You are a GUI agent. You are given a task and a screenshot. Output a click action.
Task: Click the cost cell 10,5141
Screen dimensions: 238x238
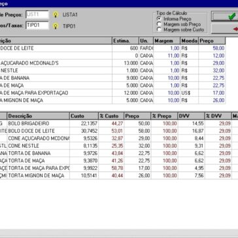tap(84, 175)
